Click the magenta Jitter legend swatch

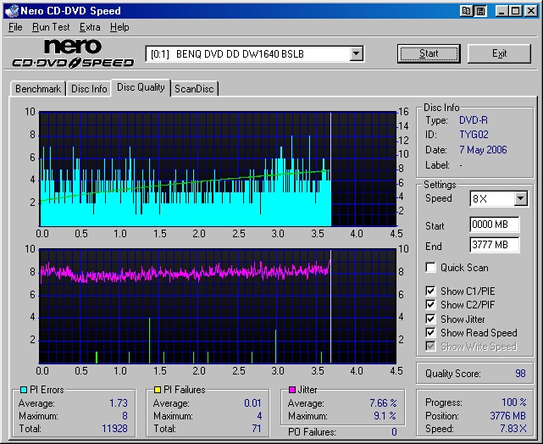tap(292, 390)
